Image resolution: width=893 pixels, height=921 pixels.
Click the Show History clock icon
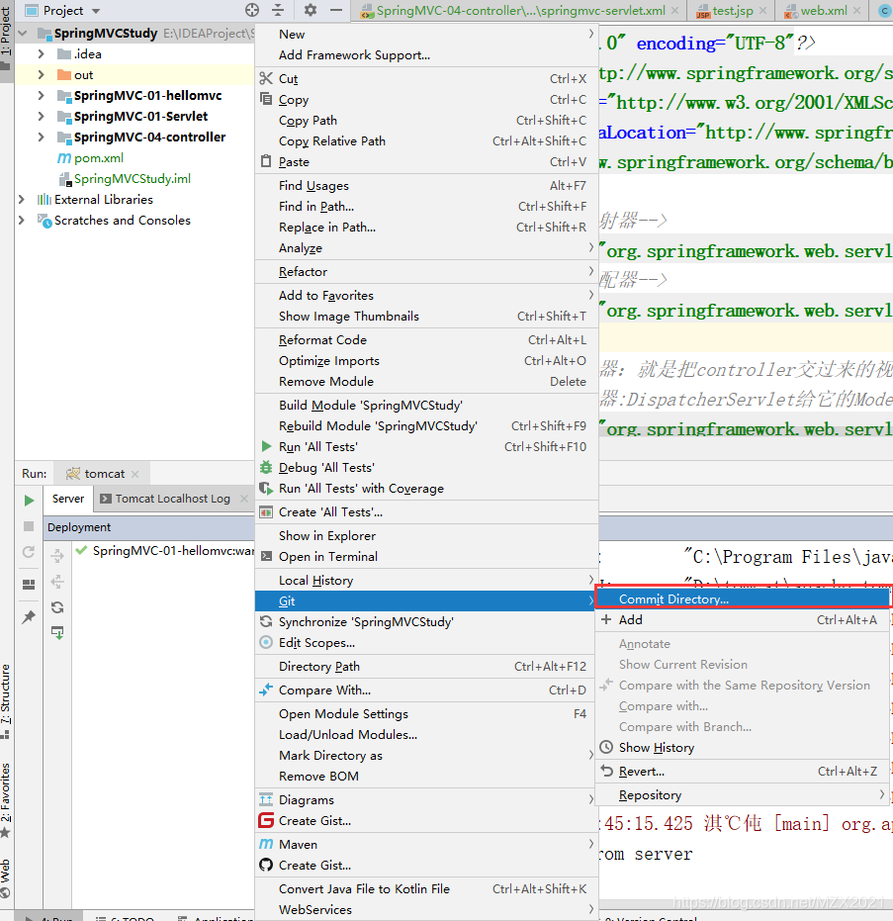click(x=606, y=747)
